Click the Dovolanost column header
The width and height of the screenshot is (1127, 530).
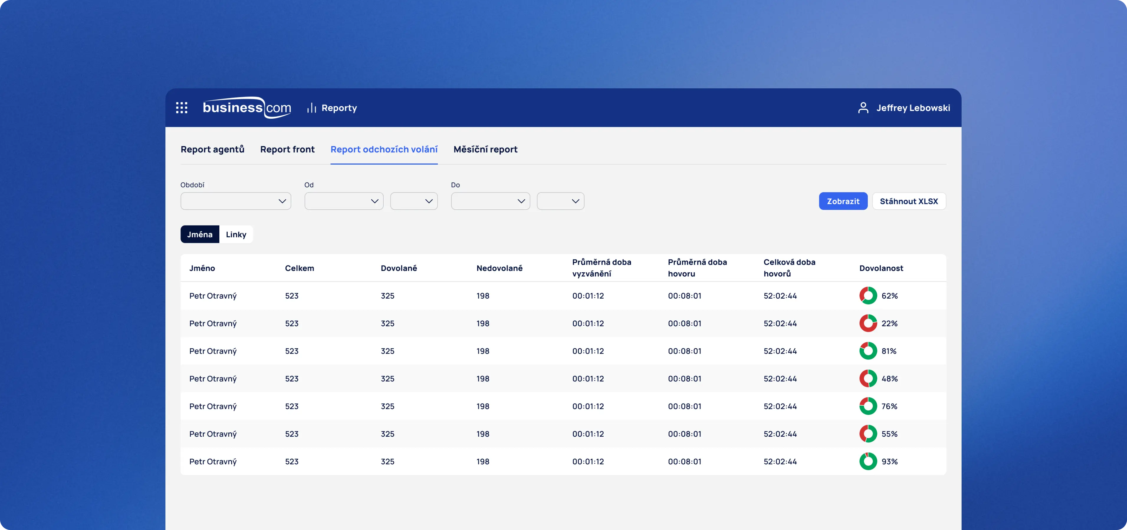[x=881, y=268]
